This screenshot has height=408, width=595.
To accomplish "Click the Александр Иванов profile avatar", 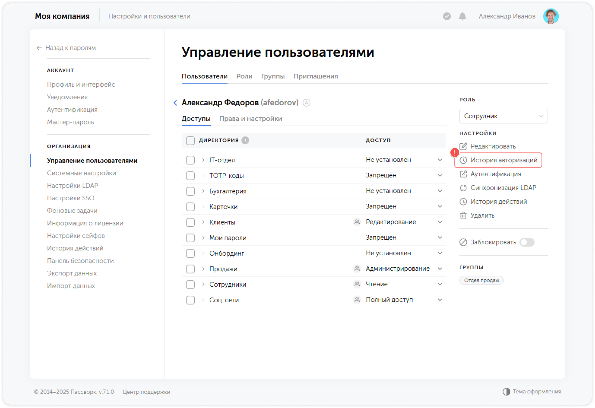I will click(x=551, y=16).
